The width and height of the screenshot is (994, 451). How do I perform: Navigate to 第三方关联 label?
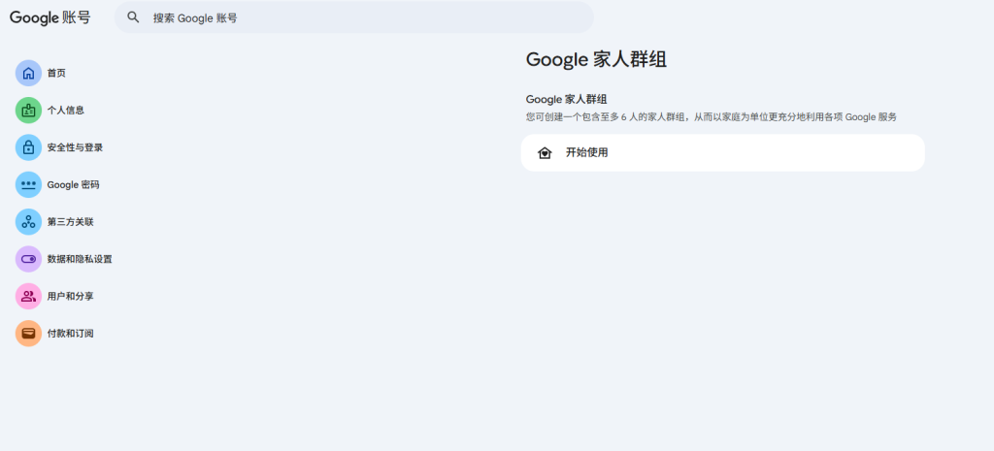70,222
